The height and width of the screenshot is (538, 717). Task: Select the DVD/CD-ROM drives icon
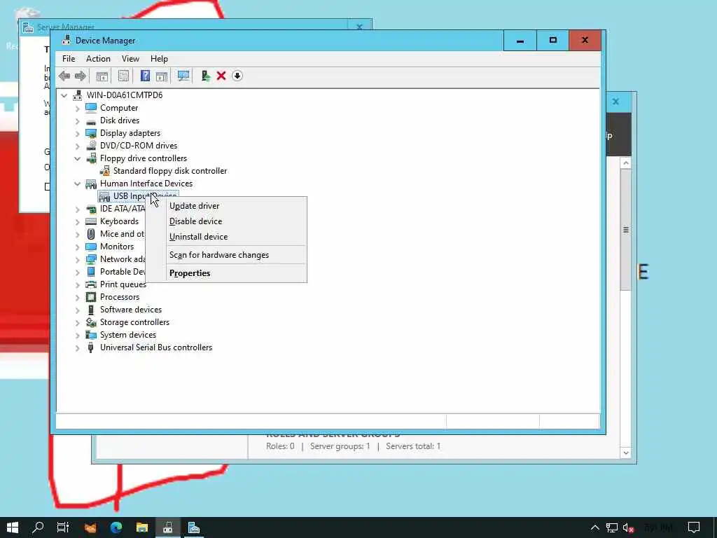tap(91, 146)
